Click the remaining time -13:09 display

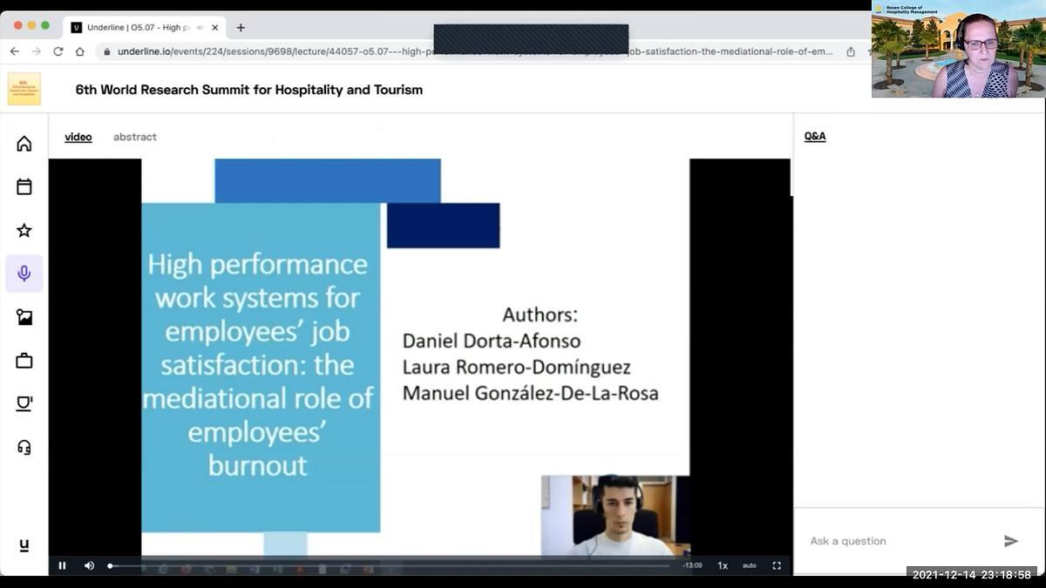[692, 565]
